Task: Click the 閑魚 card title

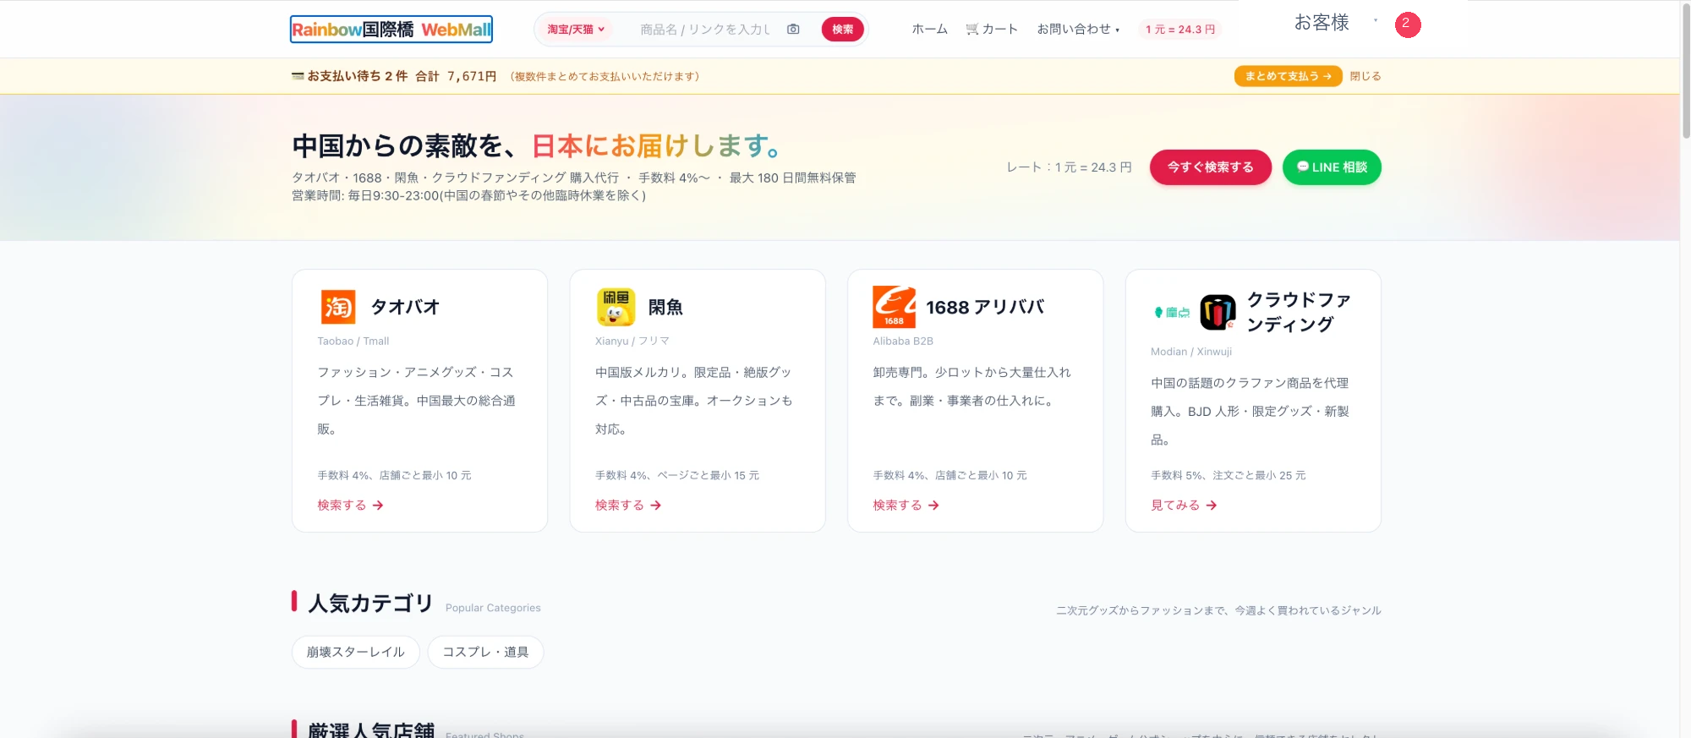Action: [x=665, y=307]
